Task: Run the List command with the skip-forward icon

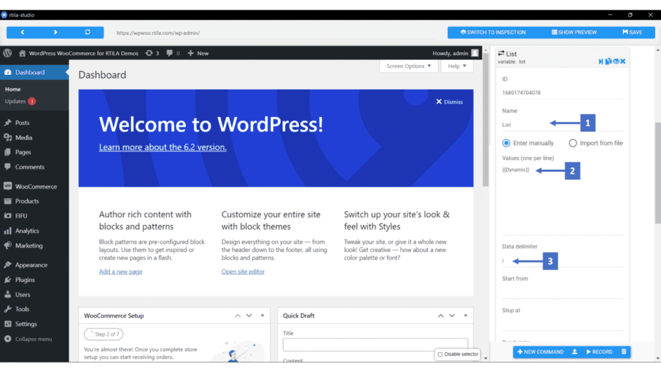Action: 601,61
